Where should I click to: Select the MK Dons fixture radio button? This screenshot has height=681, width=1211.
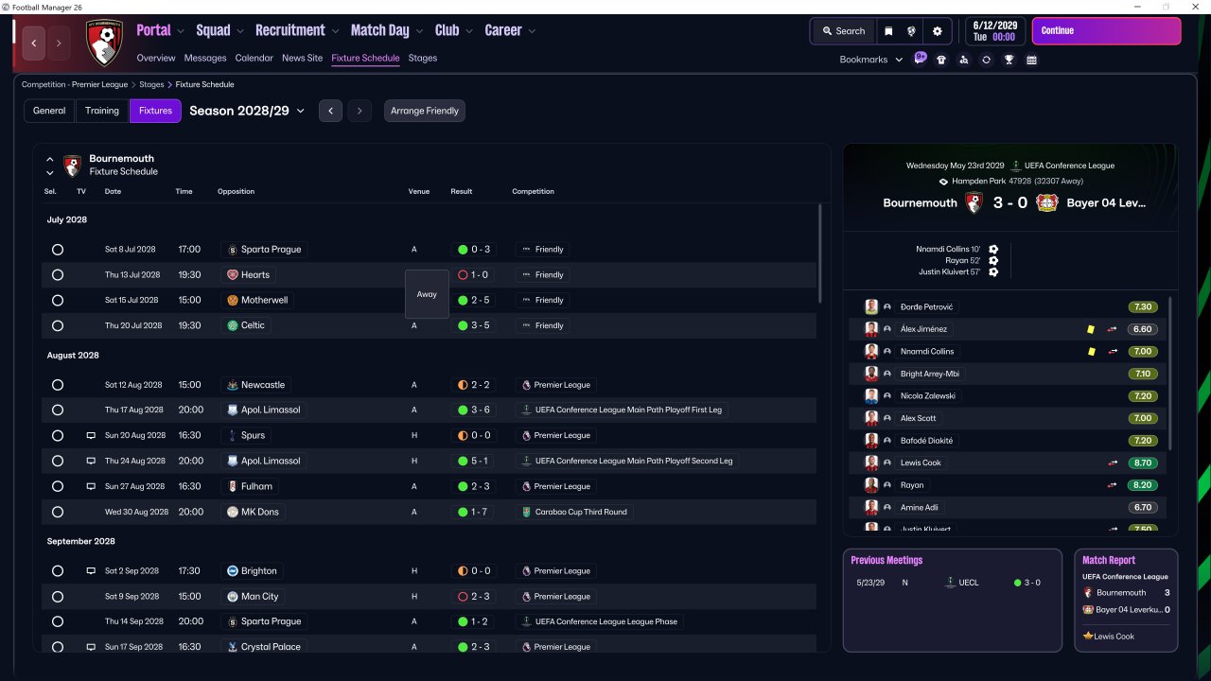[x=58, y=512]
